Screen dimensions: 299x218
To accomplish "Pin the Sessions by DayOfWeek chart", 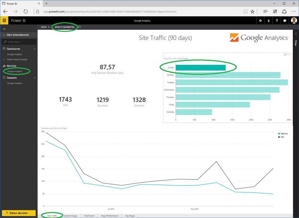I will pos(285,55).
